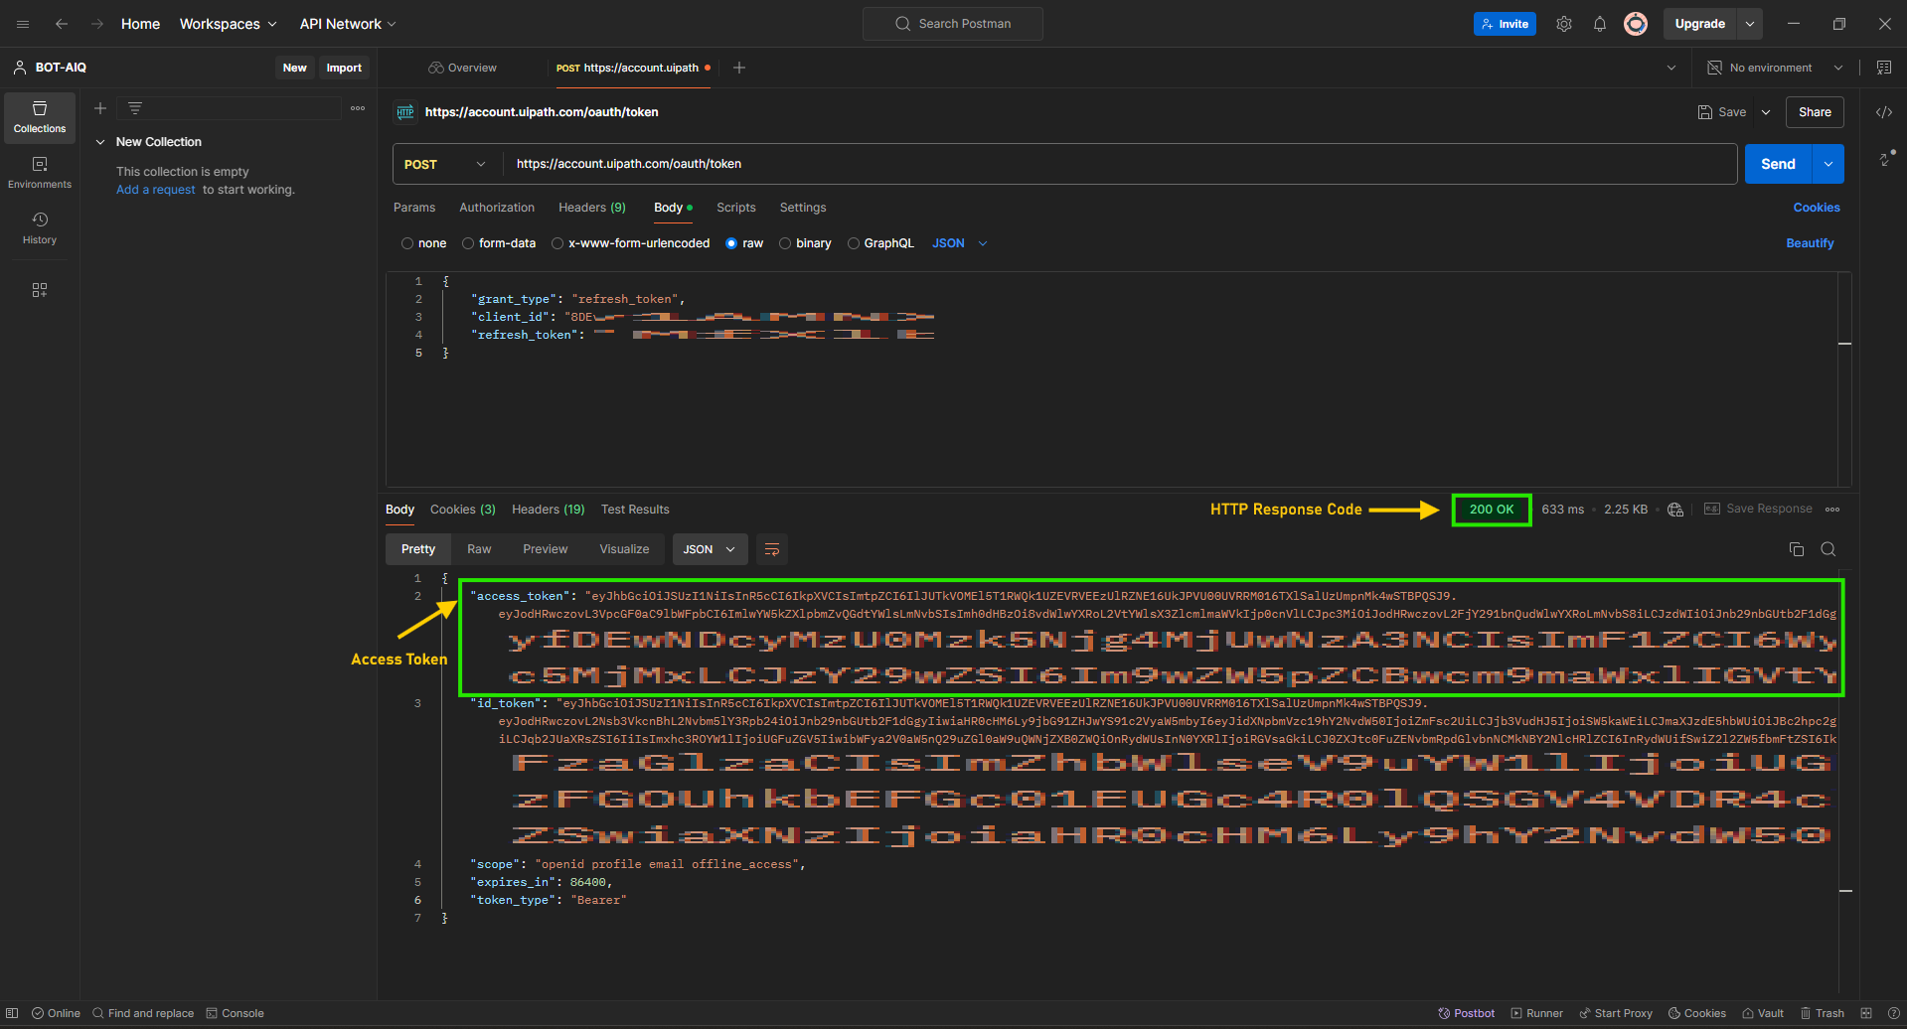This screenshot has width=1907, height=1029.
Task: Open the API Network dropdown
Action: [348, 24]
